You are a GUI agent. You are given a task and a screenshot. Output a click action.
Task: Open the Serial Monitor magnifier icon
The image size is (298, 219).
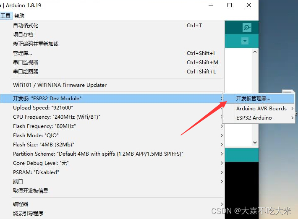pos(247,27)
